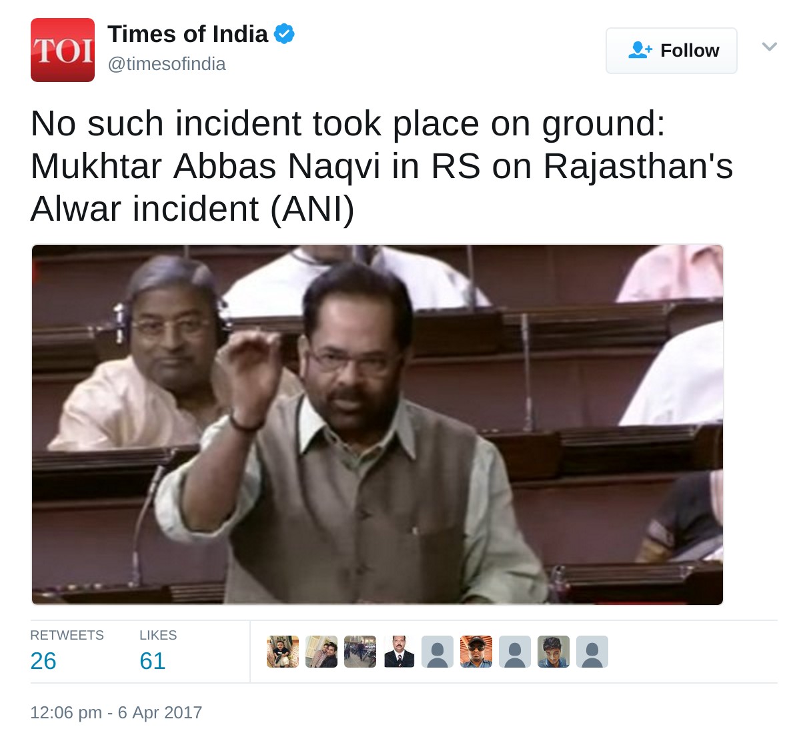The image size is (797, 735).
Task: Follow the Times of India account
Action: coord(671,51)
